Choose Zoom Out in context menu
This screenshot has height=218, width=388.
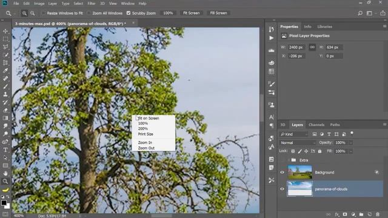pyautogui.click(x=146, y=148)
